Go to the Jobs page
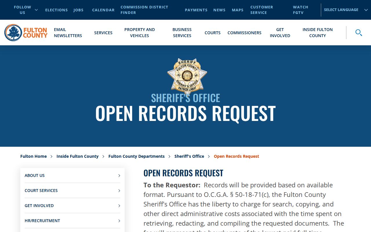 [x=78, y=10]
